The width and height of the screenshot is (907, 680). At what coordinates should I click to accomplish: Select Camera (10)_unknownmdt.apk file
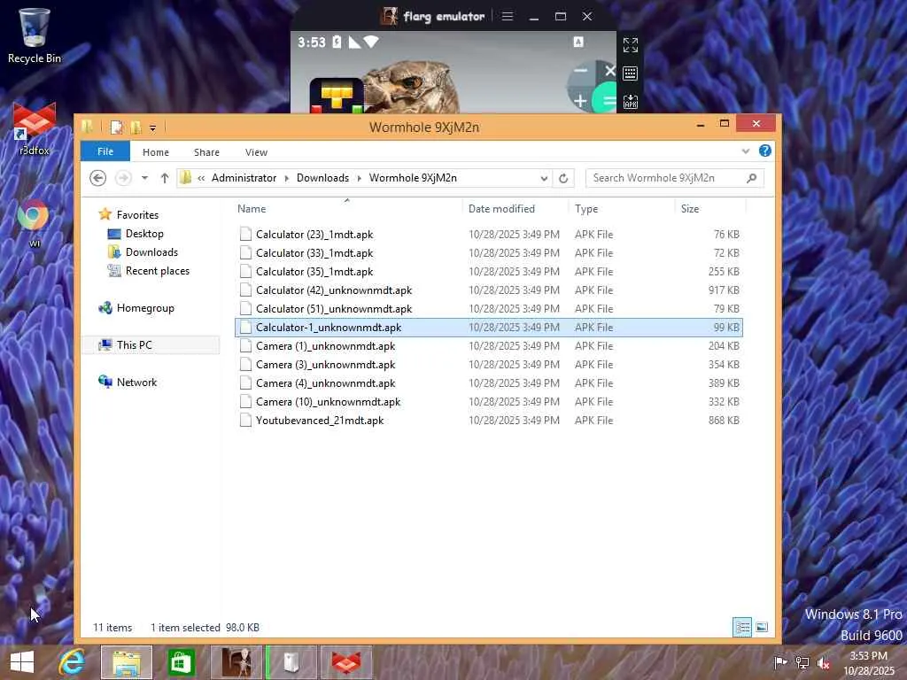[x=489, y=402]
